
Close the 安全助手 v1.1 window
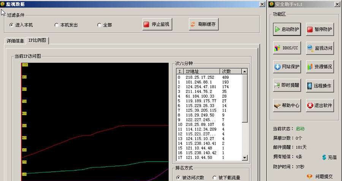click(x=337, y=4)
